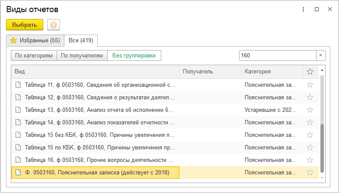This screenshot has width=339, height=193.
Task: Open the three-dot more options menu
Action: click(304, 9)
